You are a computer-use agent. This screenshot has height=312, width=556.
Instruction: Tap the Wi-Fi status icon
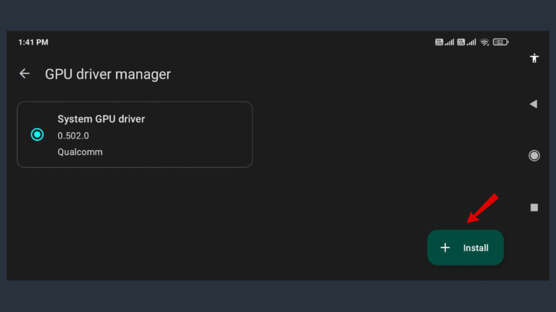point(485,42)
